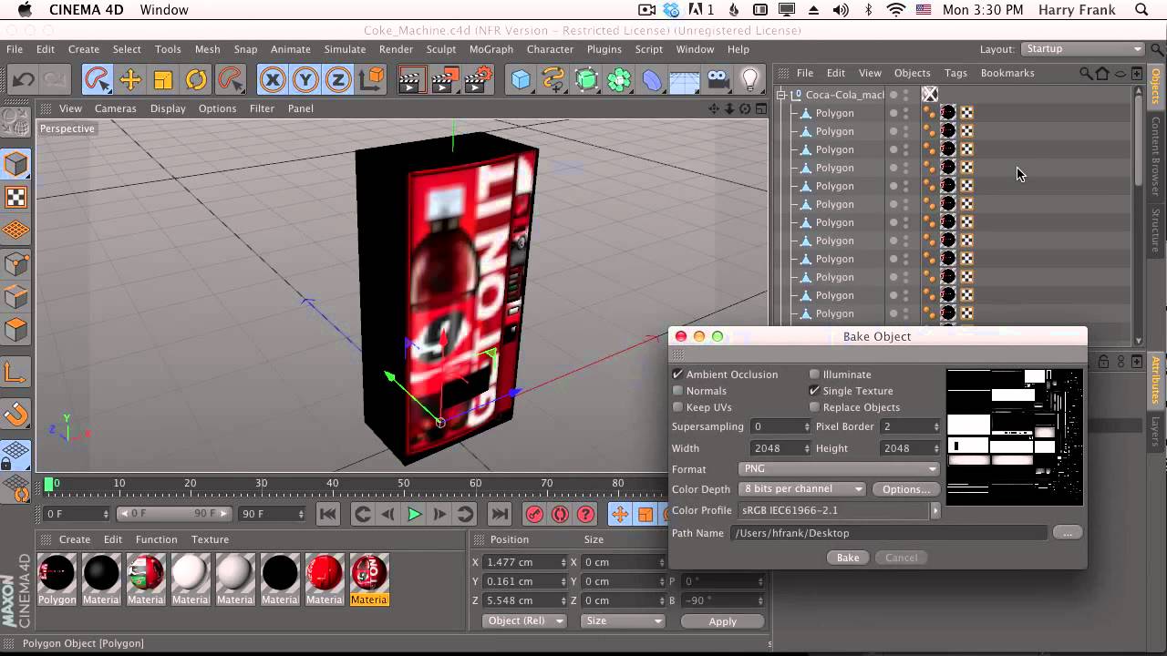
Task: Go to the start of the animation
Action: tap(328, 514)
